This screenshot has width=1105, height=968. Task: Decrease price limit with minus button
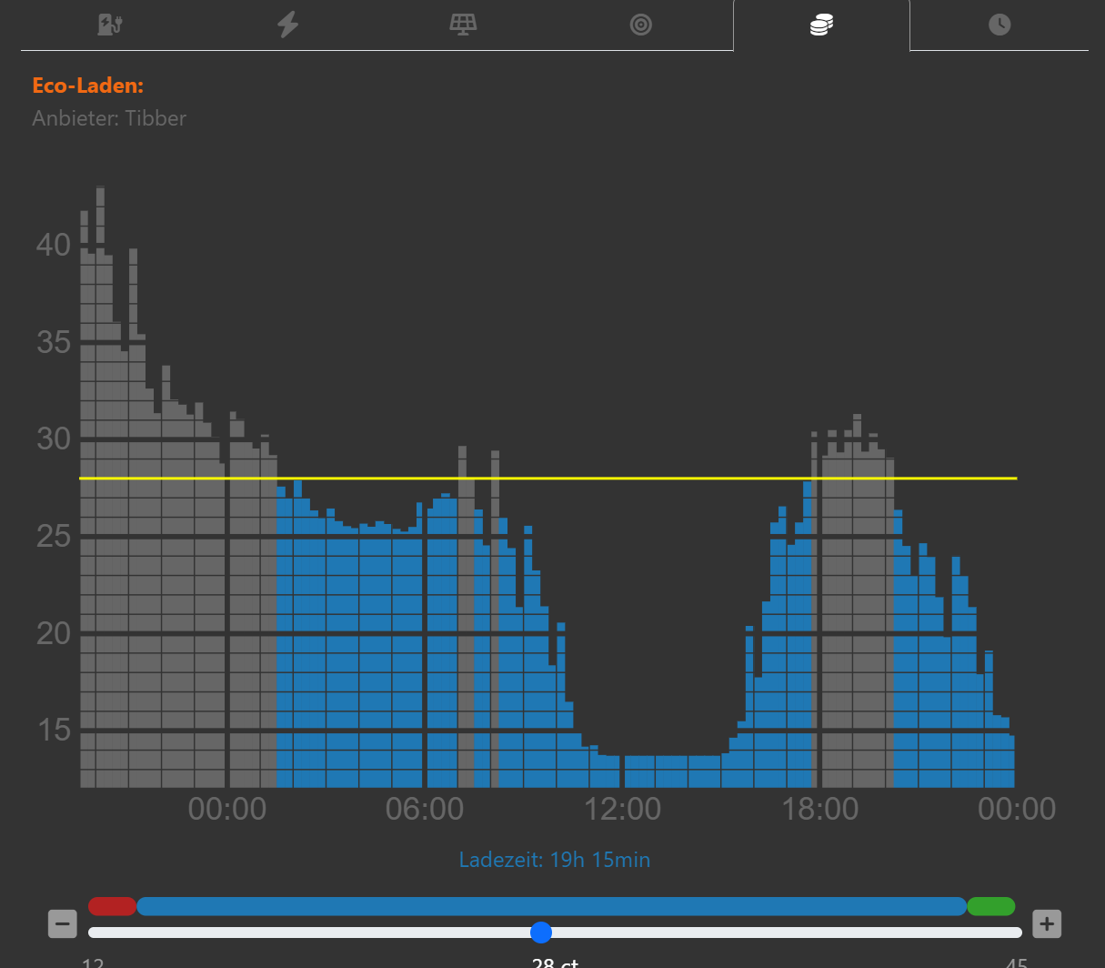63,924
